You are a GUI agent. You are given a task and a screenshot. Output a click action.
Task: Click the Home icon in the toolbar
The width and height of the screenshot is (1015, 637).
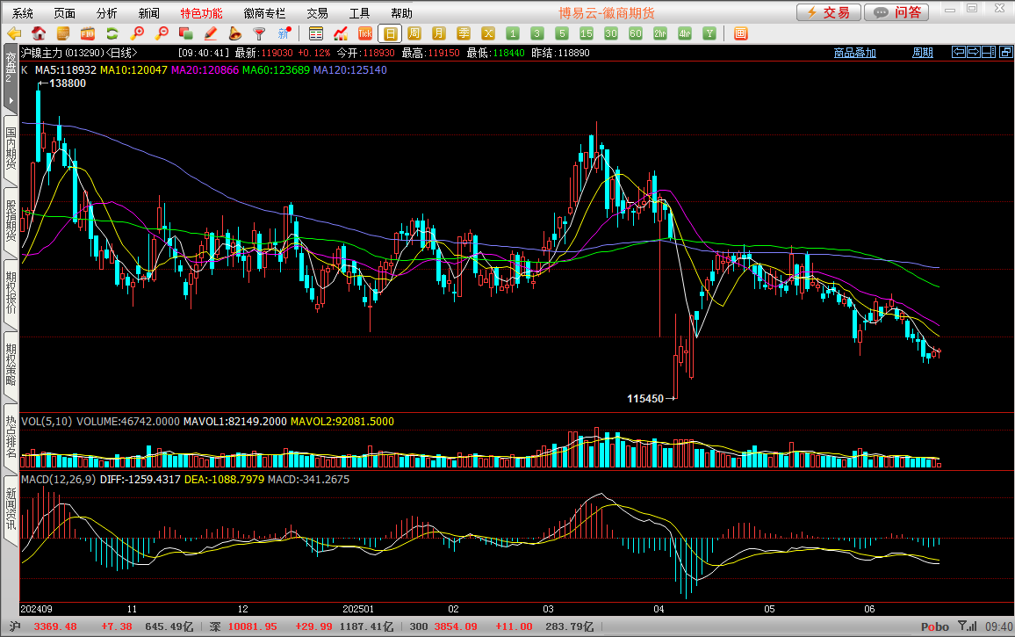39,33
